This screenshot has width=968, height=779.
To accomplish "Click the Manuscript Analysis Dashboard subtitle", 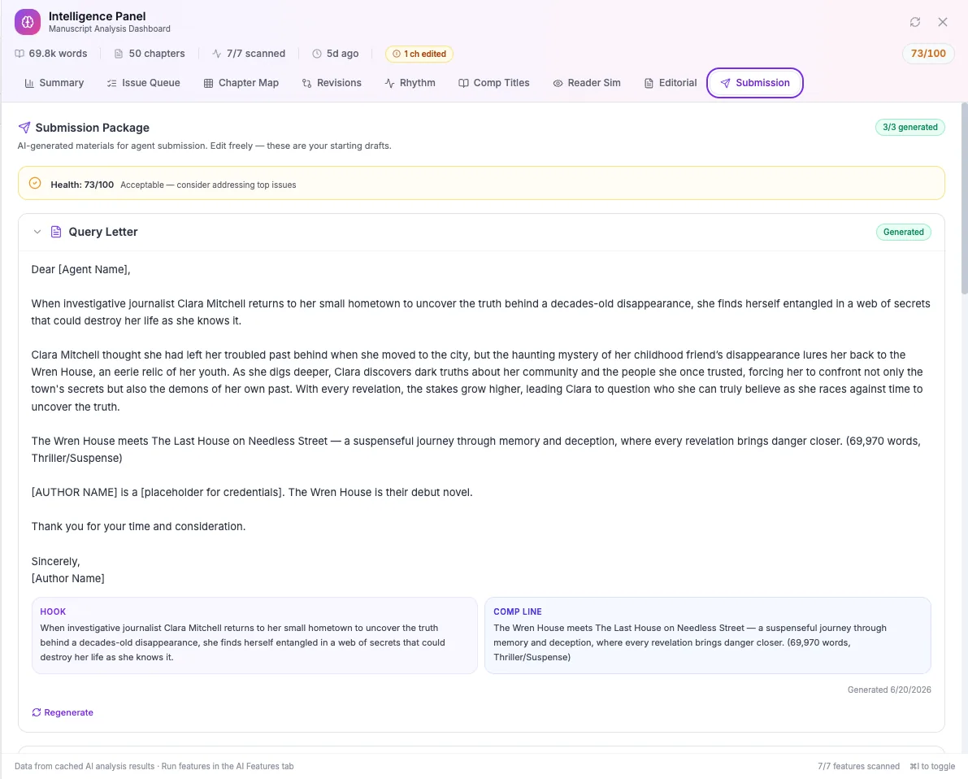I will (x=109, y=29).
